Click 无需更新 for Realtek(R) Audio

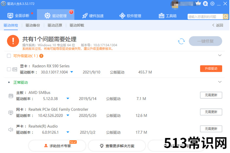point(211,129)
